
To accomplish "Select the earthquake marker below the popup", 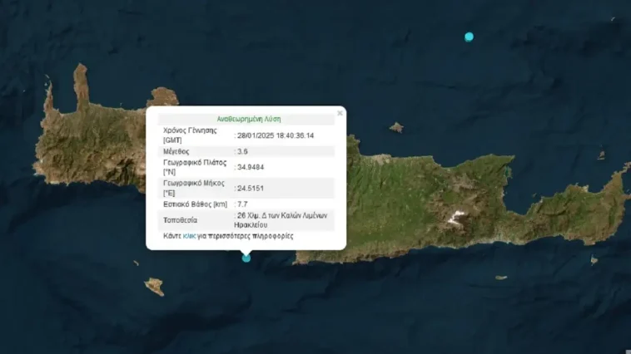I will (x=246, y=258).
